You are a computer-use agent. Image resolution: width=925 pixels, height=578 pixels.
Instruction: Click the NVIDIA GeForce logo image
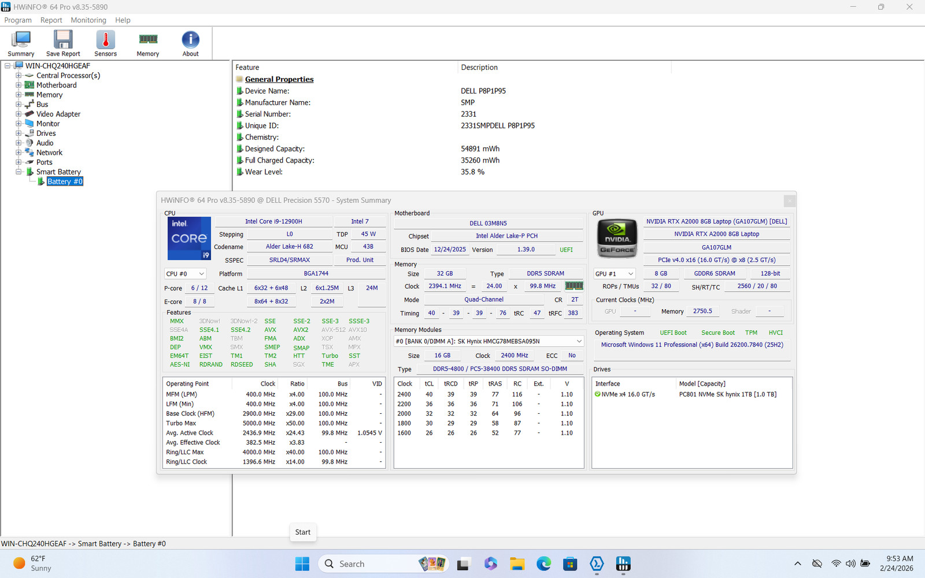pyautogui.click(x=617, y=238)
